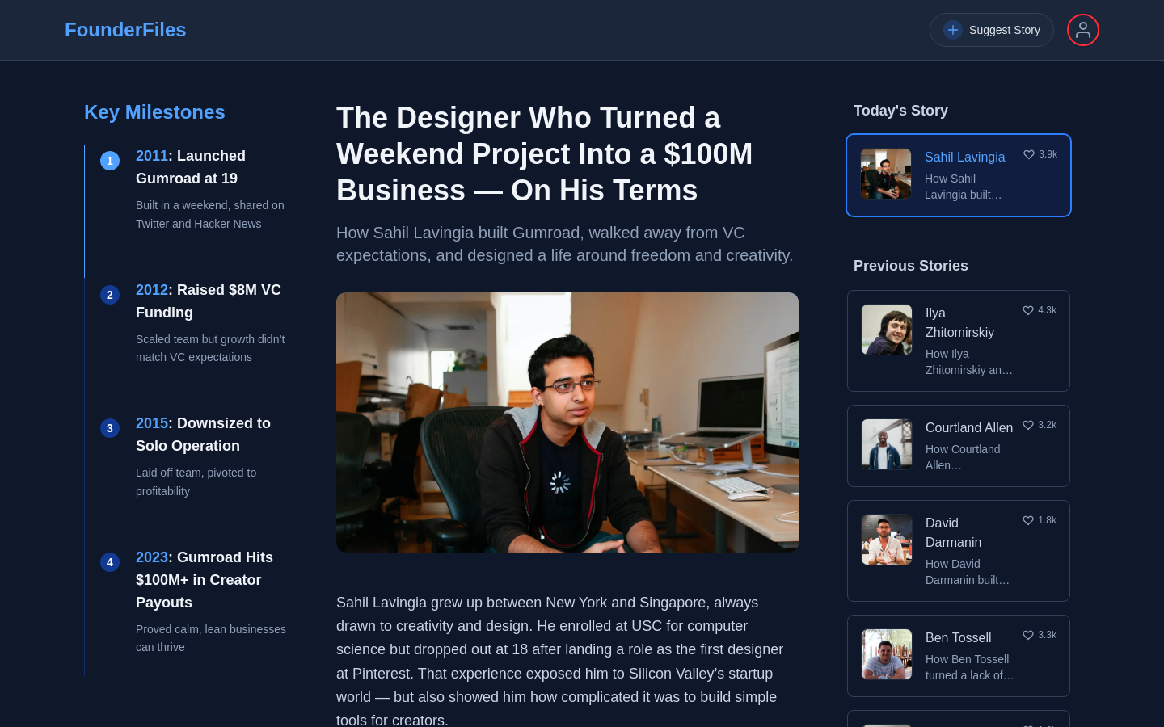Click the 'Proved calm, lean businesses' description
Viewport: 1164px width, 727px height.
coord(211,638)
